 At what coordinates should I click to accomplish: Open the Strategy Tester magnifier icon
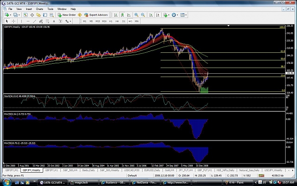click(x=51, y=15)
